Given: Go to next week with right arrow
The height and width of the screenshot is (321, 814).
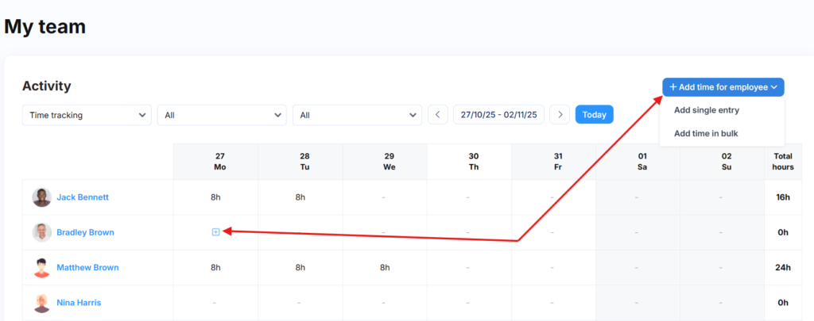Looking at the screenshot, I should point(560,115).
